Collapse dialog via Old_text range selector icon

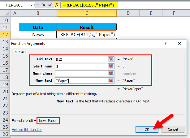click(x=111, y=59)
